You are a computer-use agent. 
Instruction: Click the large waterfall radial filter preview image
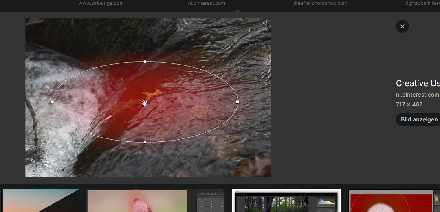148,97
